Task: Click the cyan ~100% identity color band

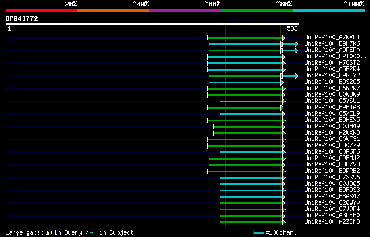Action: 328,10
